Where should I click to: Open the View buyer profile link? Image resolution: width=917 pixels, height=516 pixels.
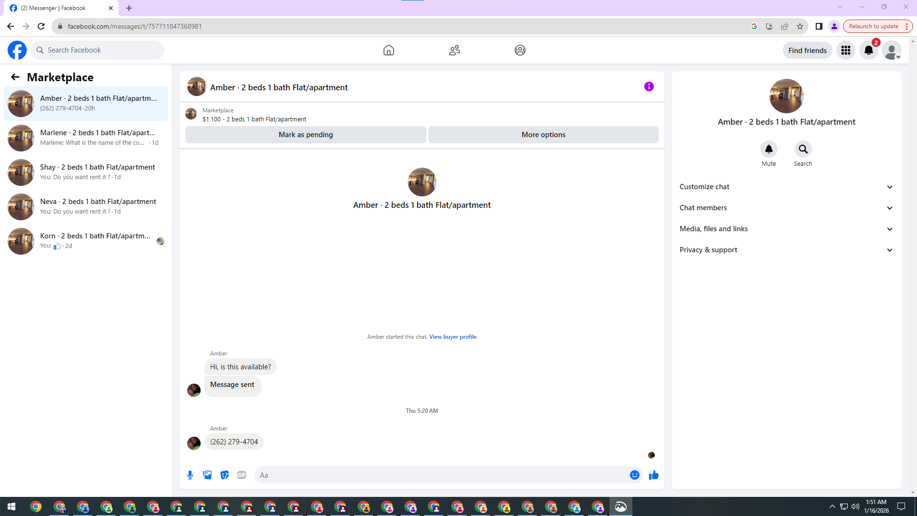(452, 337)
